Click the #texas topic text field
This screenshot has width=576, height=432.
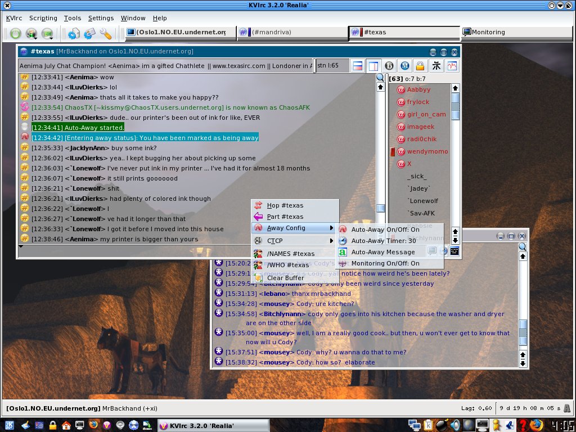click(x=166, y=66)
